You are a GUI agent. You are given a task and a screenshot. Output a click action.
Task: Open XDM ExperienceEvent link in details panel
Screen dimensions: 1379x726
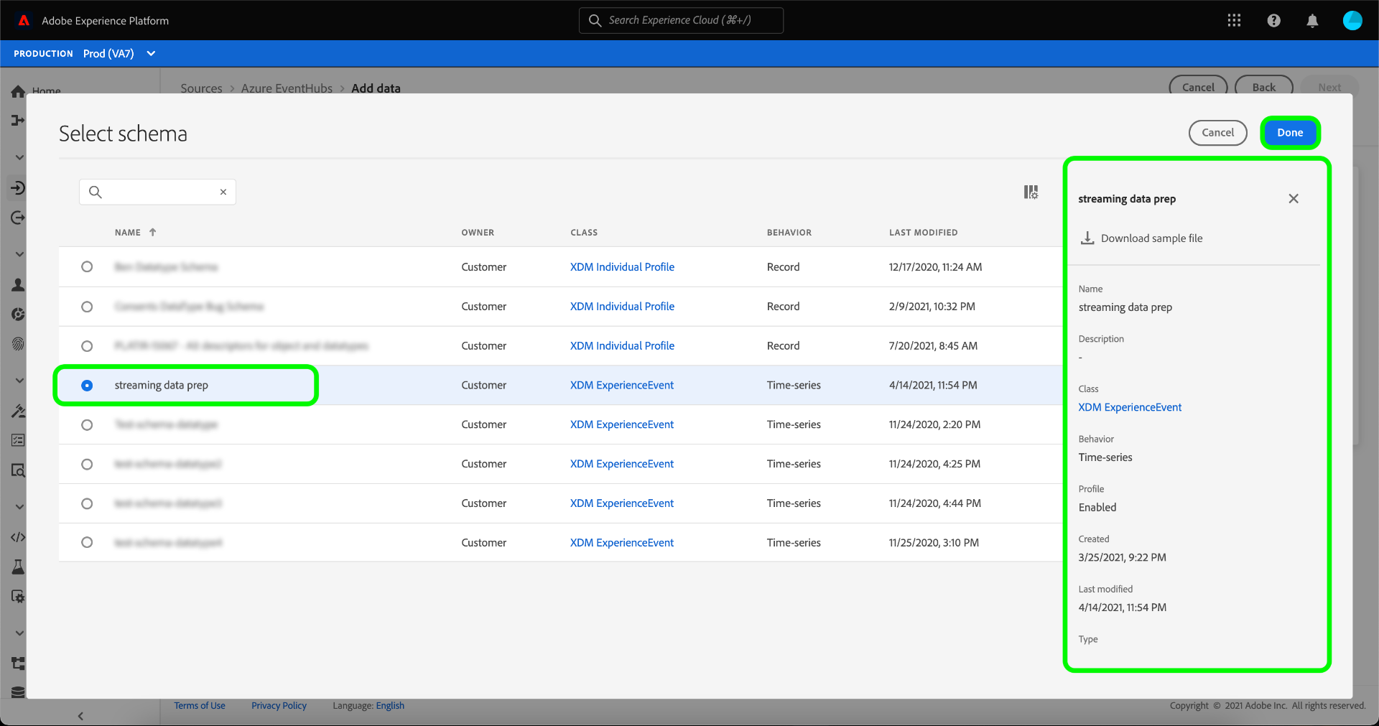pos(1129,407)
